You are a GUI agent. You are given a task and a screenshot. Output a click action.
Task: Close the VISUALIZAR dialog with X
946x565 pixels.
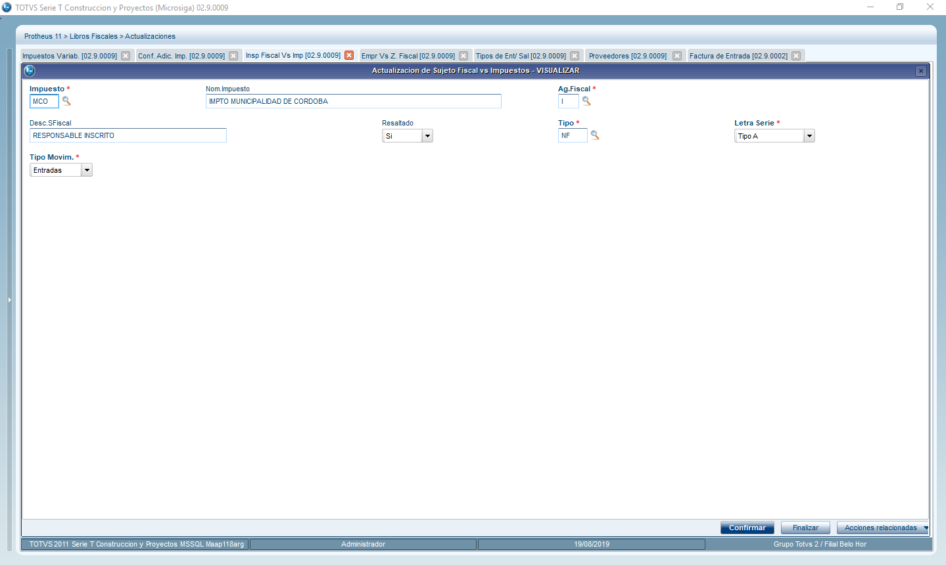point(921,71)
